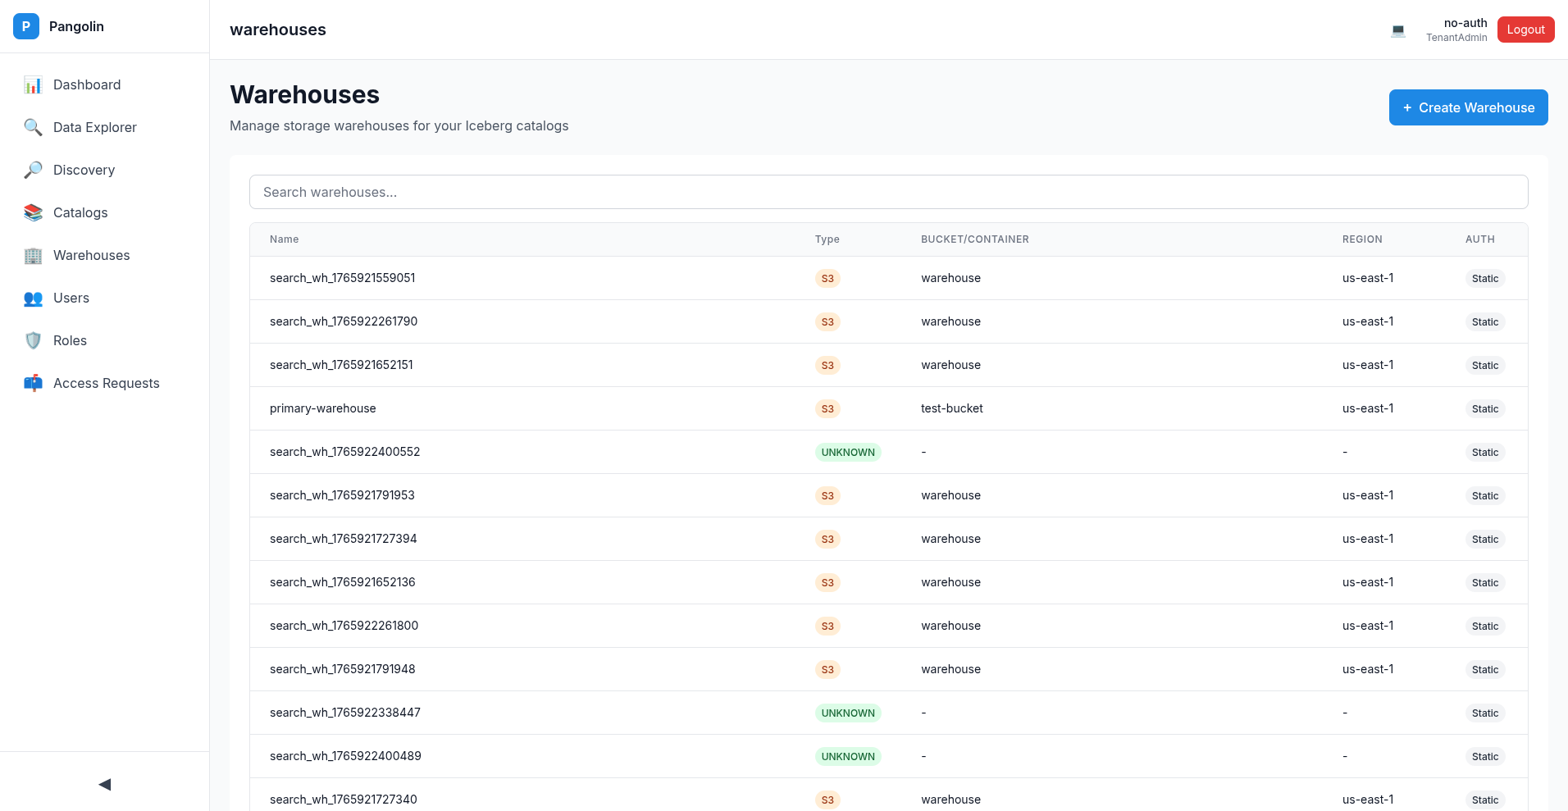The height and width of the screenshot is (811, 1568).
Task: Open Discovery in the sidebar
Action: [33, 170]
